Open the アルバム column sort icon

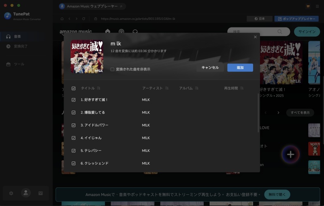click(x=196, y=88)
